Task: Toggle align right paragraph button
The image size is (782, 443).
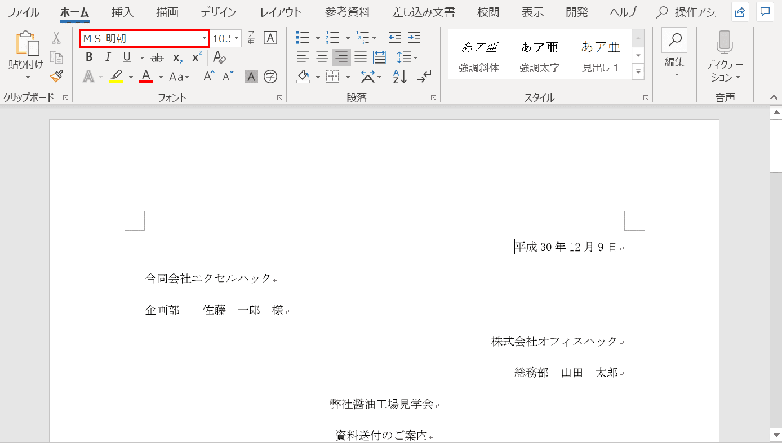Action: pyautogui.click(x=341, y=57)
